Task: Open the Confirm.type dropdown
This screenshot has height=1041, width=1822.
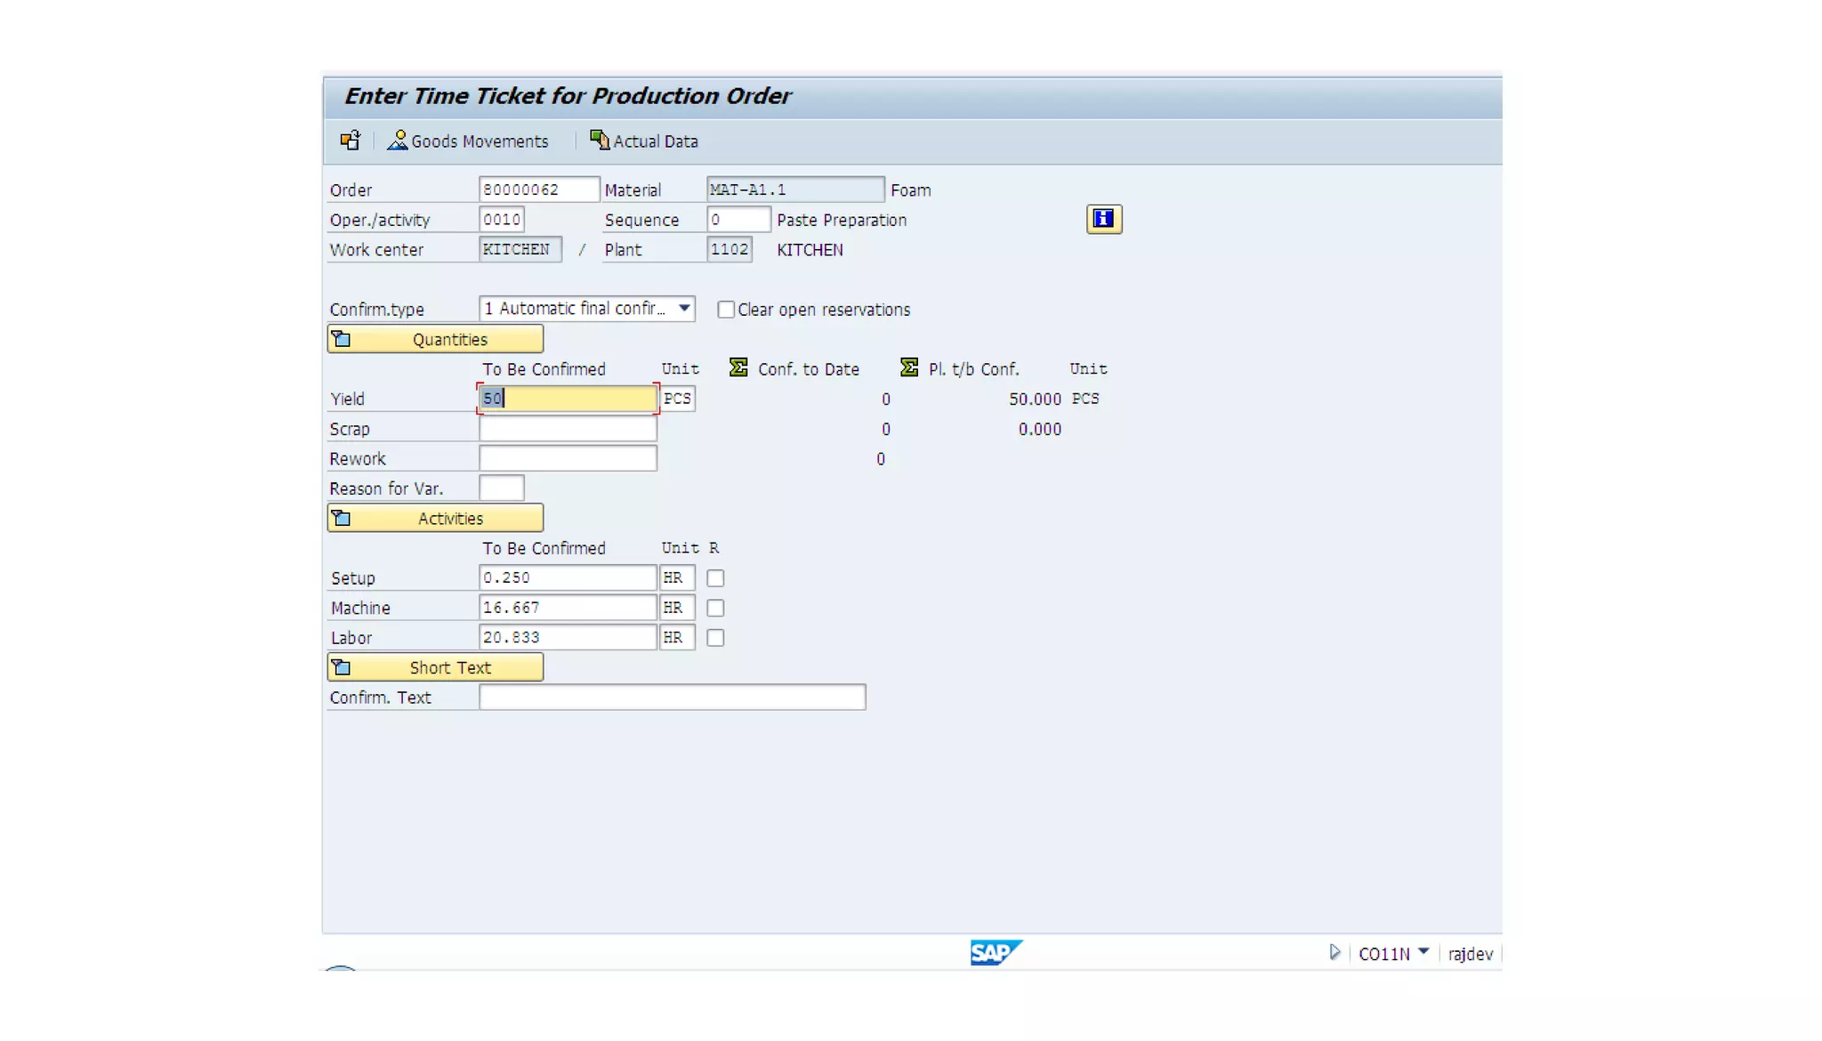Action: (684, 308)
